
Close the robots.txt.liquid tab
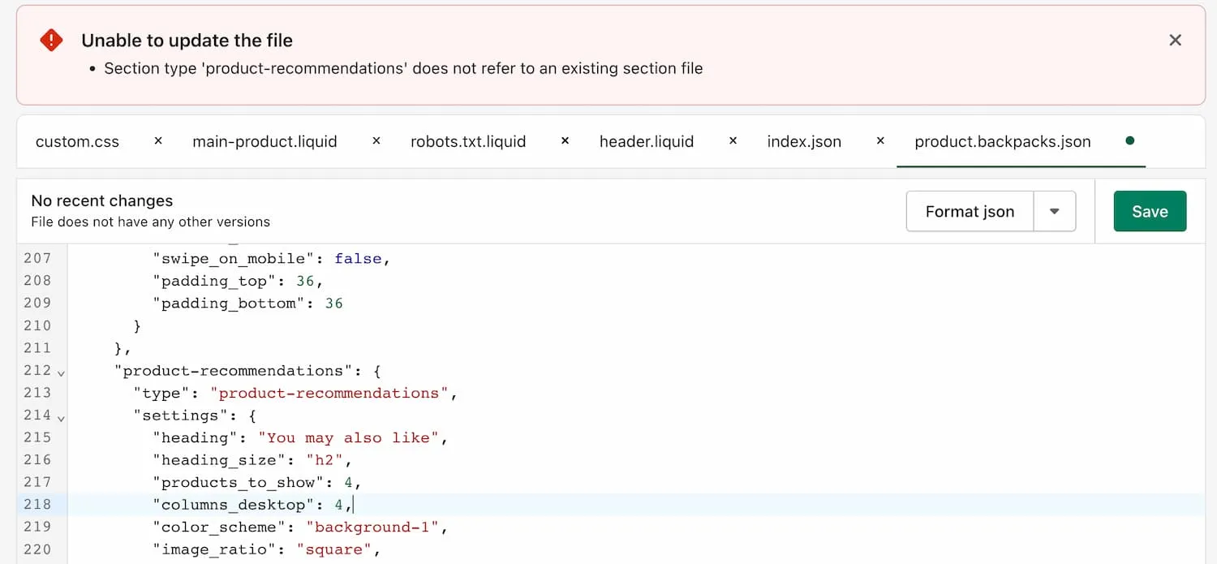pyautogui.click(x=565, y=141)
